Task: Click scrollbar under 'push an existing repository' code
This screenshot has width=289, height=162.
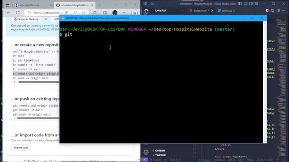Action: pos(38,118)
